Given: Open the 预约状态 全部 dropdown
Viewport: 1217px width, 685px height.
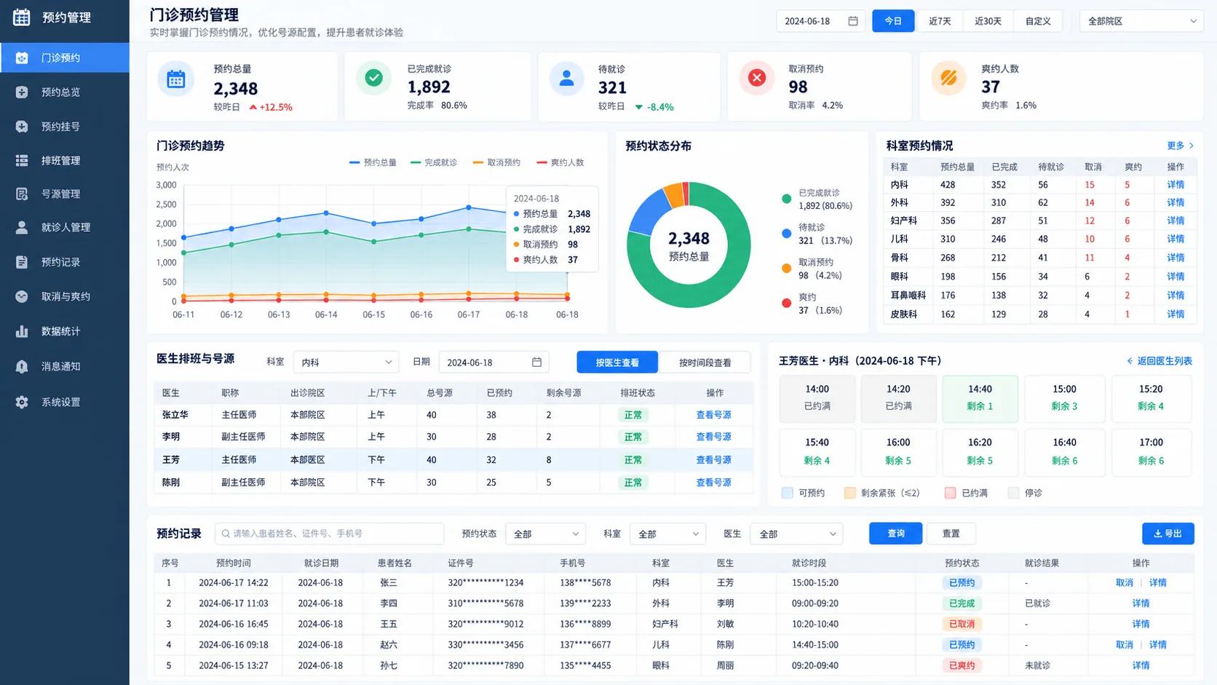Looking at the screenshot, I should click(545, 534).
